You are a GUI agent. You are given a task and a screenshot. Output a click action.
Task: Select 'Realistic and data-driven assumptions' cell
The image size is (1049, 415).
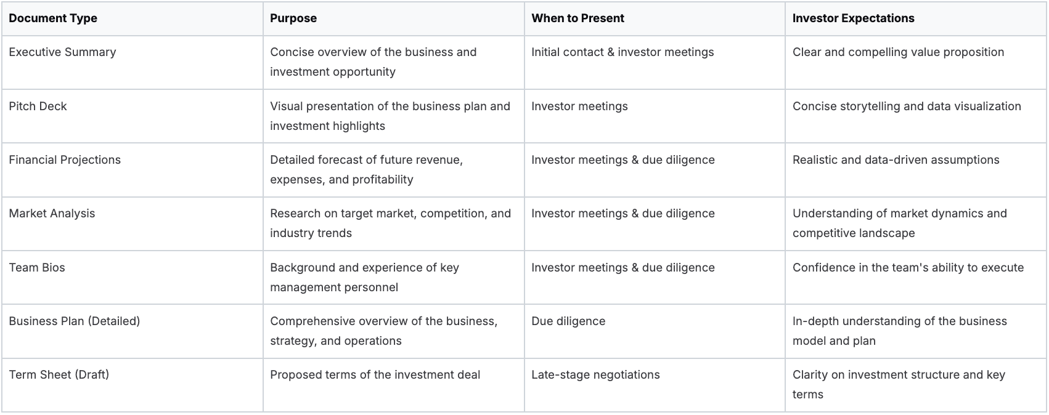pyautogui.click(x=896, y=160)
